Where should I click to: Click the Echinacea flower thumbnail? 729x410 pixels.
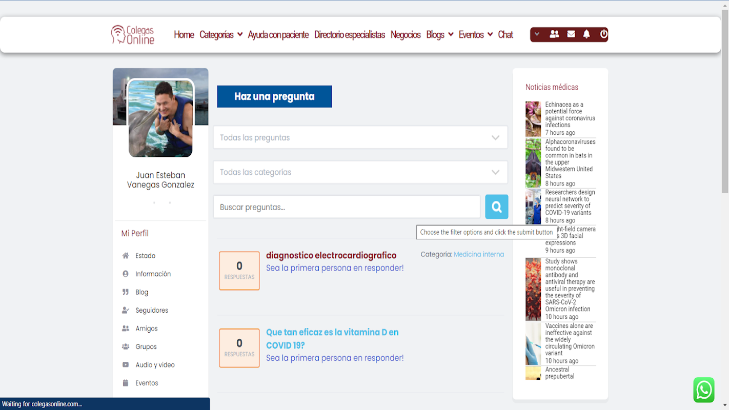[x=533, y=119]
